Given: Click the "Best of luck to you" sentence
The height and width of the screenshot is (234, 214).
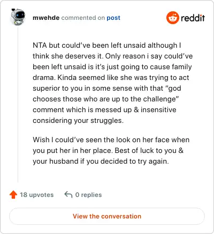Looking at the screenshot, I should click(149, 150).
